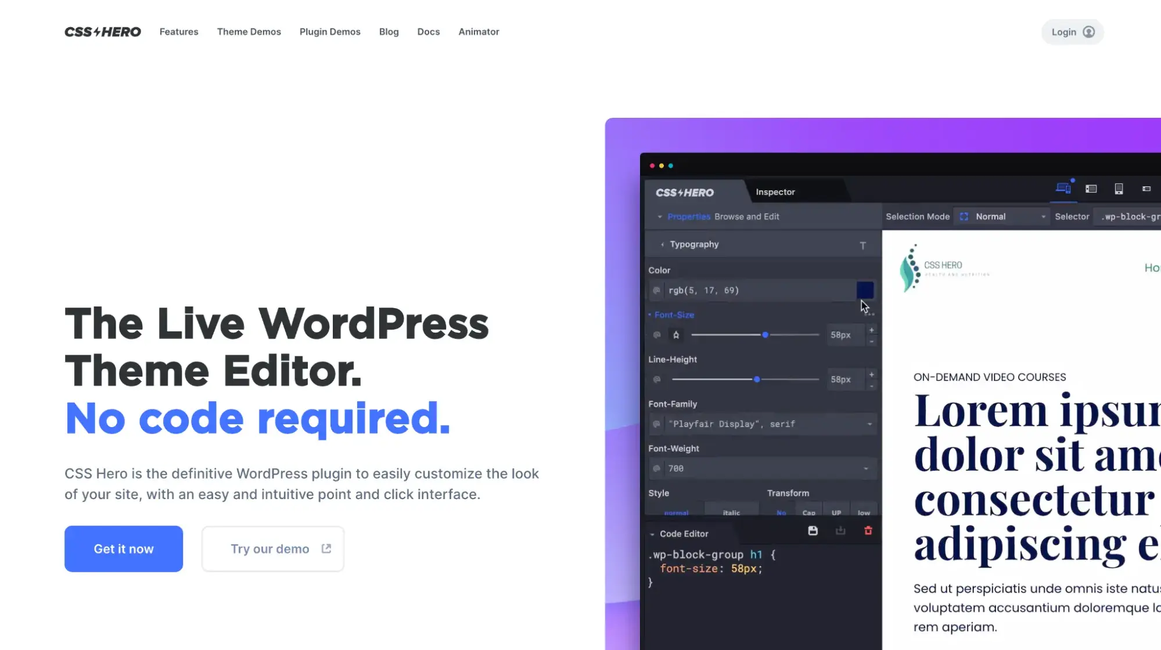The image size is (1161, 650).
Task: Click the Theme Demos menu item
Action: point(249,32)
